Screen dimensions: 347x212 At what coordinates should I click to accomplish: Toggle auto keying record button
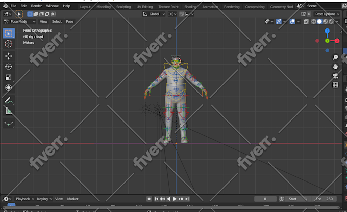pyautogui.click(x=149, y=199)
